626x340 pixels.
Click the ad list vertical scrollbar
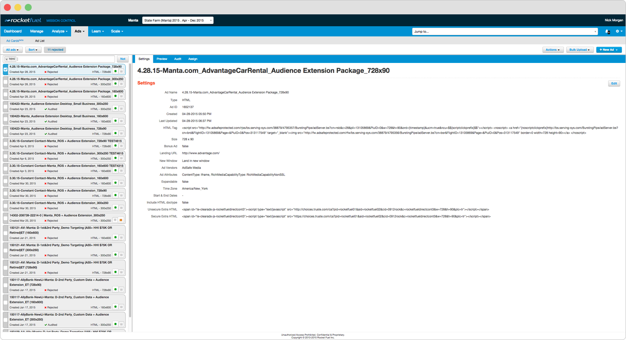click(130, 191)
